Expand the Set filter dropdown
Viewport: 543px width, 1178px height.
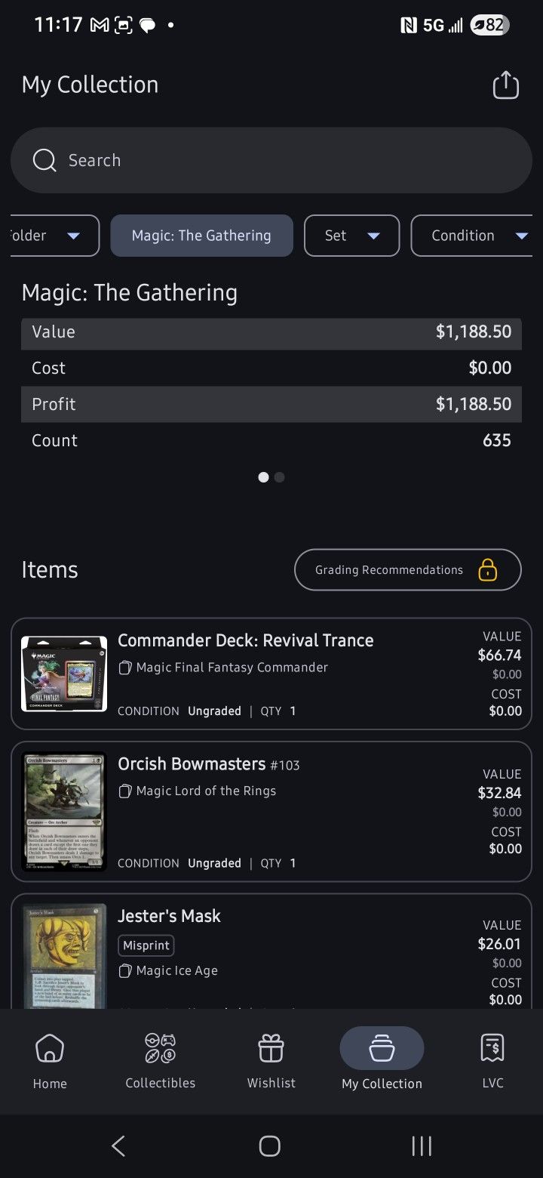pyautogui.click(x=351, y=236)
